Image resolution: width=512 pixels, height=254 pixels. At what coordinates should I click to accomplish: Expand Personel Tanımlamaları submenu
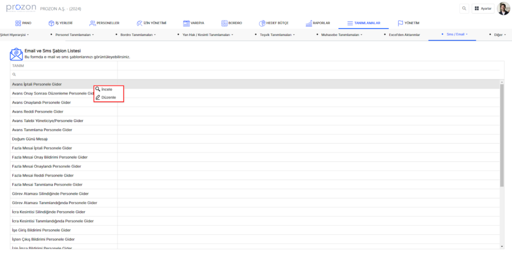point(74,34)
